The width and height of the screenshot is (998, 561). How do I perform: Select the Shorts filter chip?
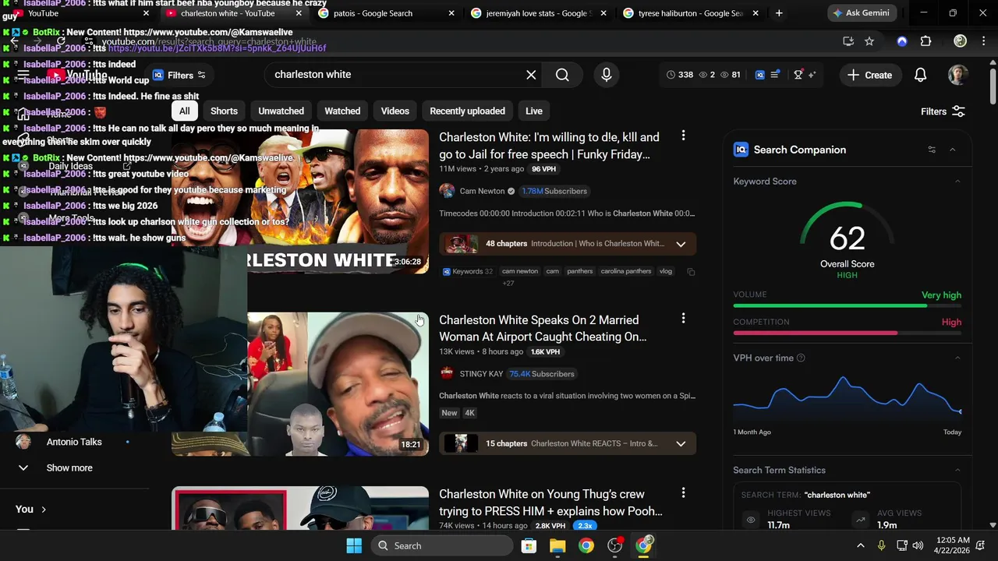pyautogui.click(x=224, y=111)
